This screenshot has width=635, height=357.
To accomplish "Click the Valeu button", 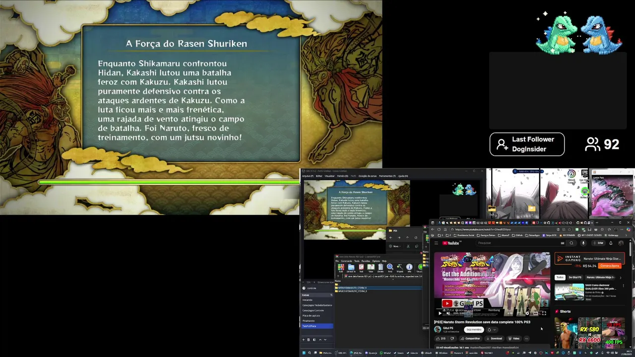I will 514,339.
